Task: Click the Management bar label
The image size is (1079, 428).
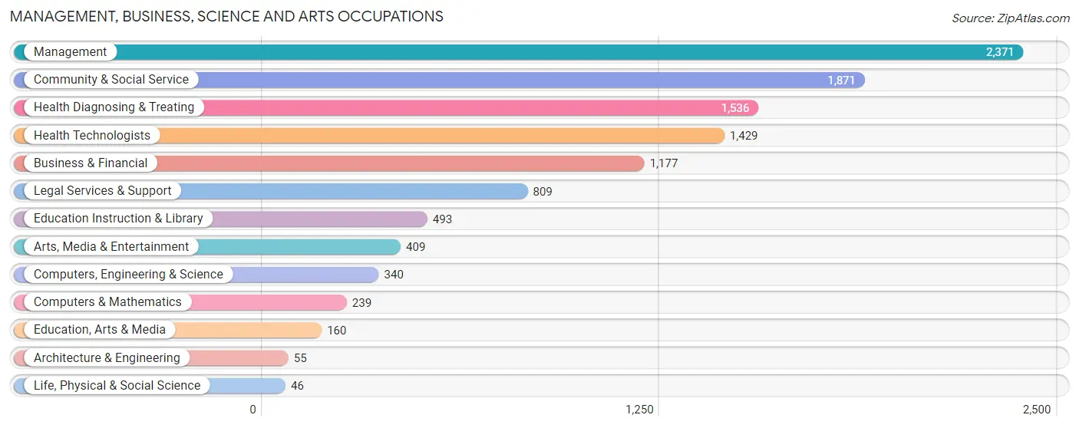Action: tap(70, 52)
